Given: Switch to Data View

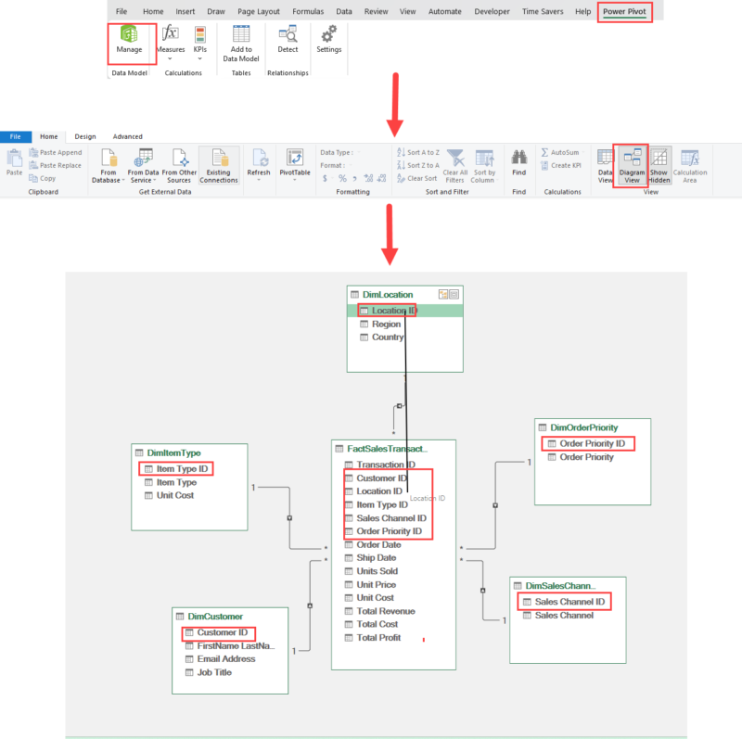Looking at the screenshot, I should pyautogui.click(x=603, y=167).
